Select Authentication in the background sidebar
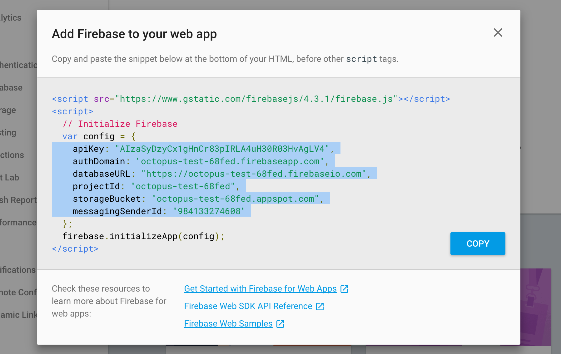Image resolution: width=561 pixels, height=354 pixels. (x=18, y=65)
